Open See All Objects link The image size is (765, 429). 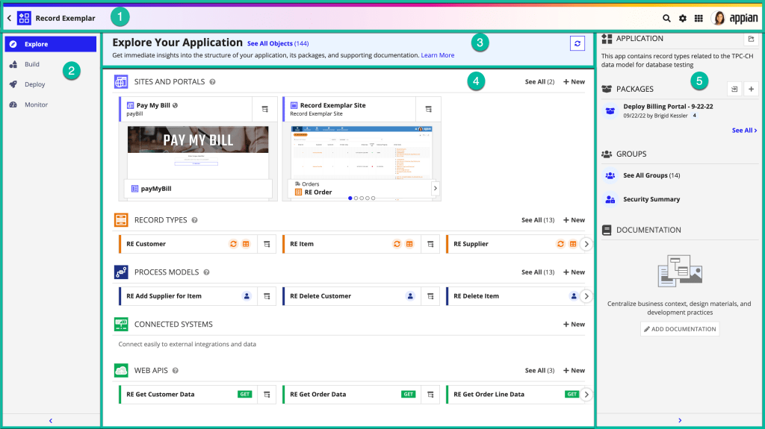[270, 44]
